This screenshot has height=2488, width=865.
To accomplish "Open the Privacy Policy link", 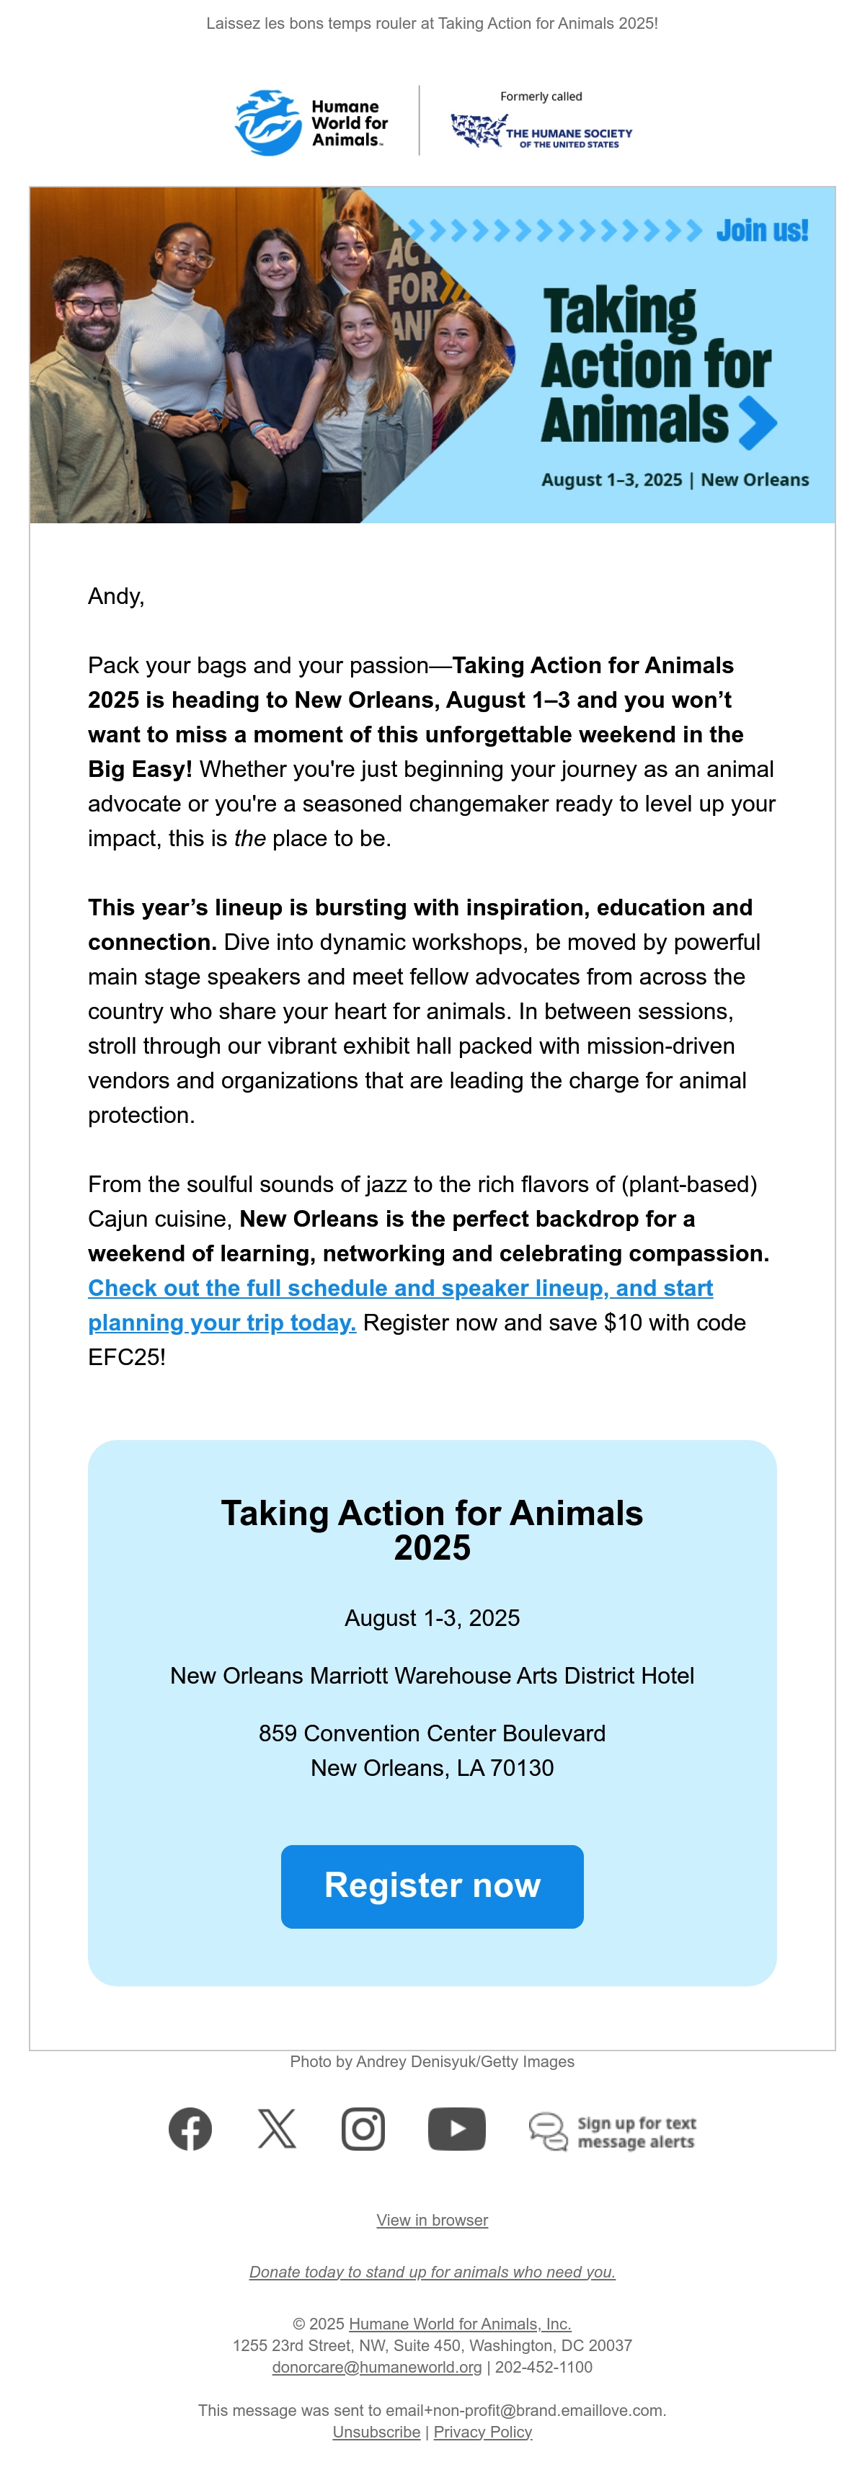I will click(482, 2432).
